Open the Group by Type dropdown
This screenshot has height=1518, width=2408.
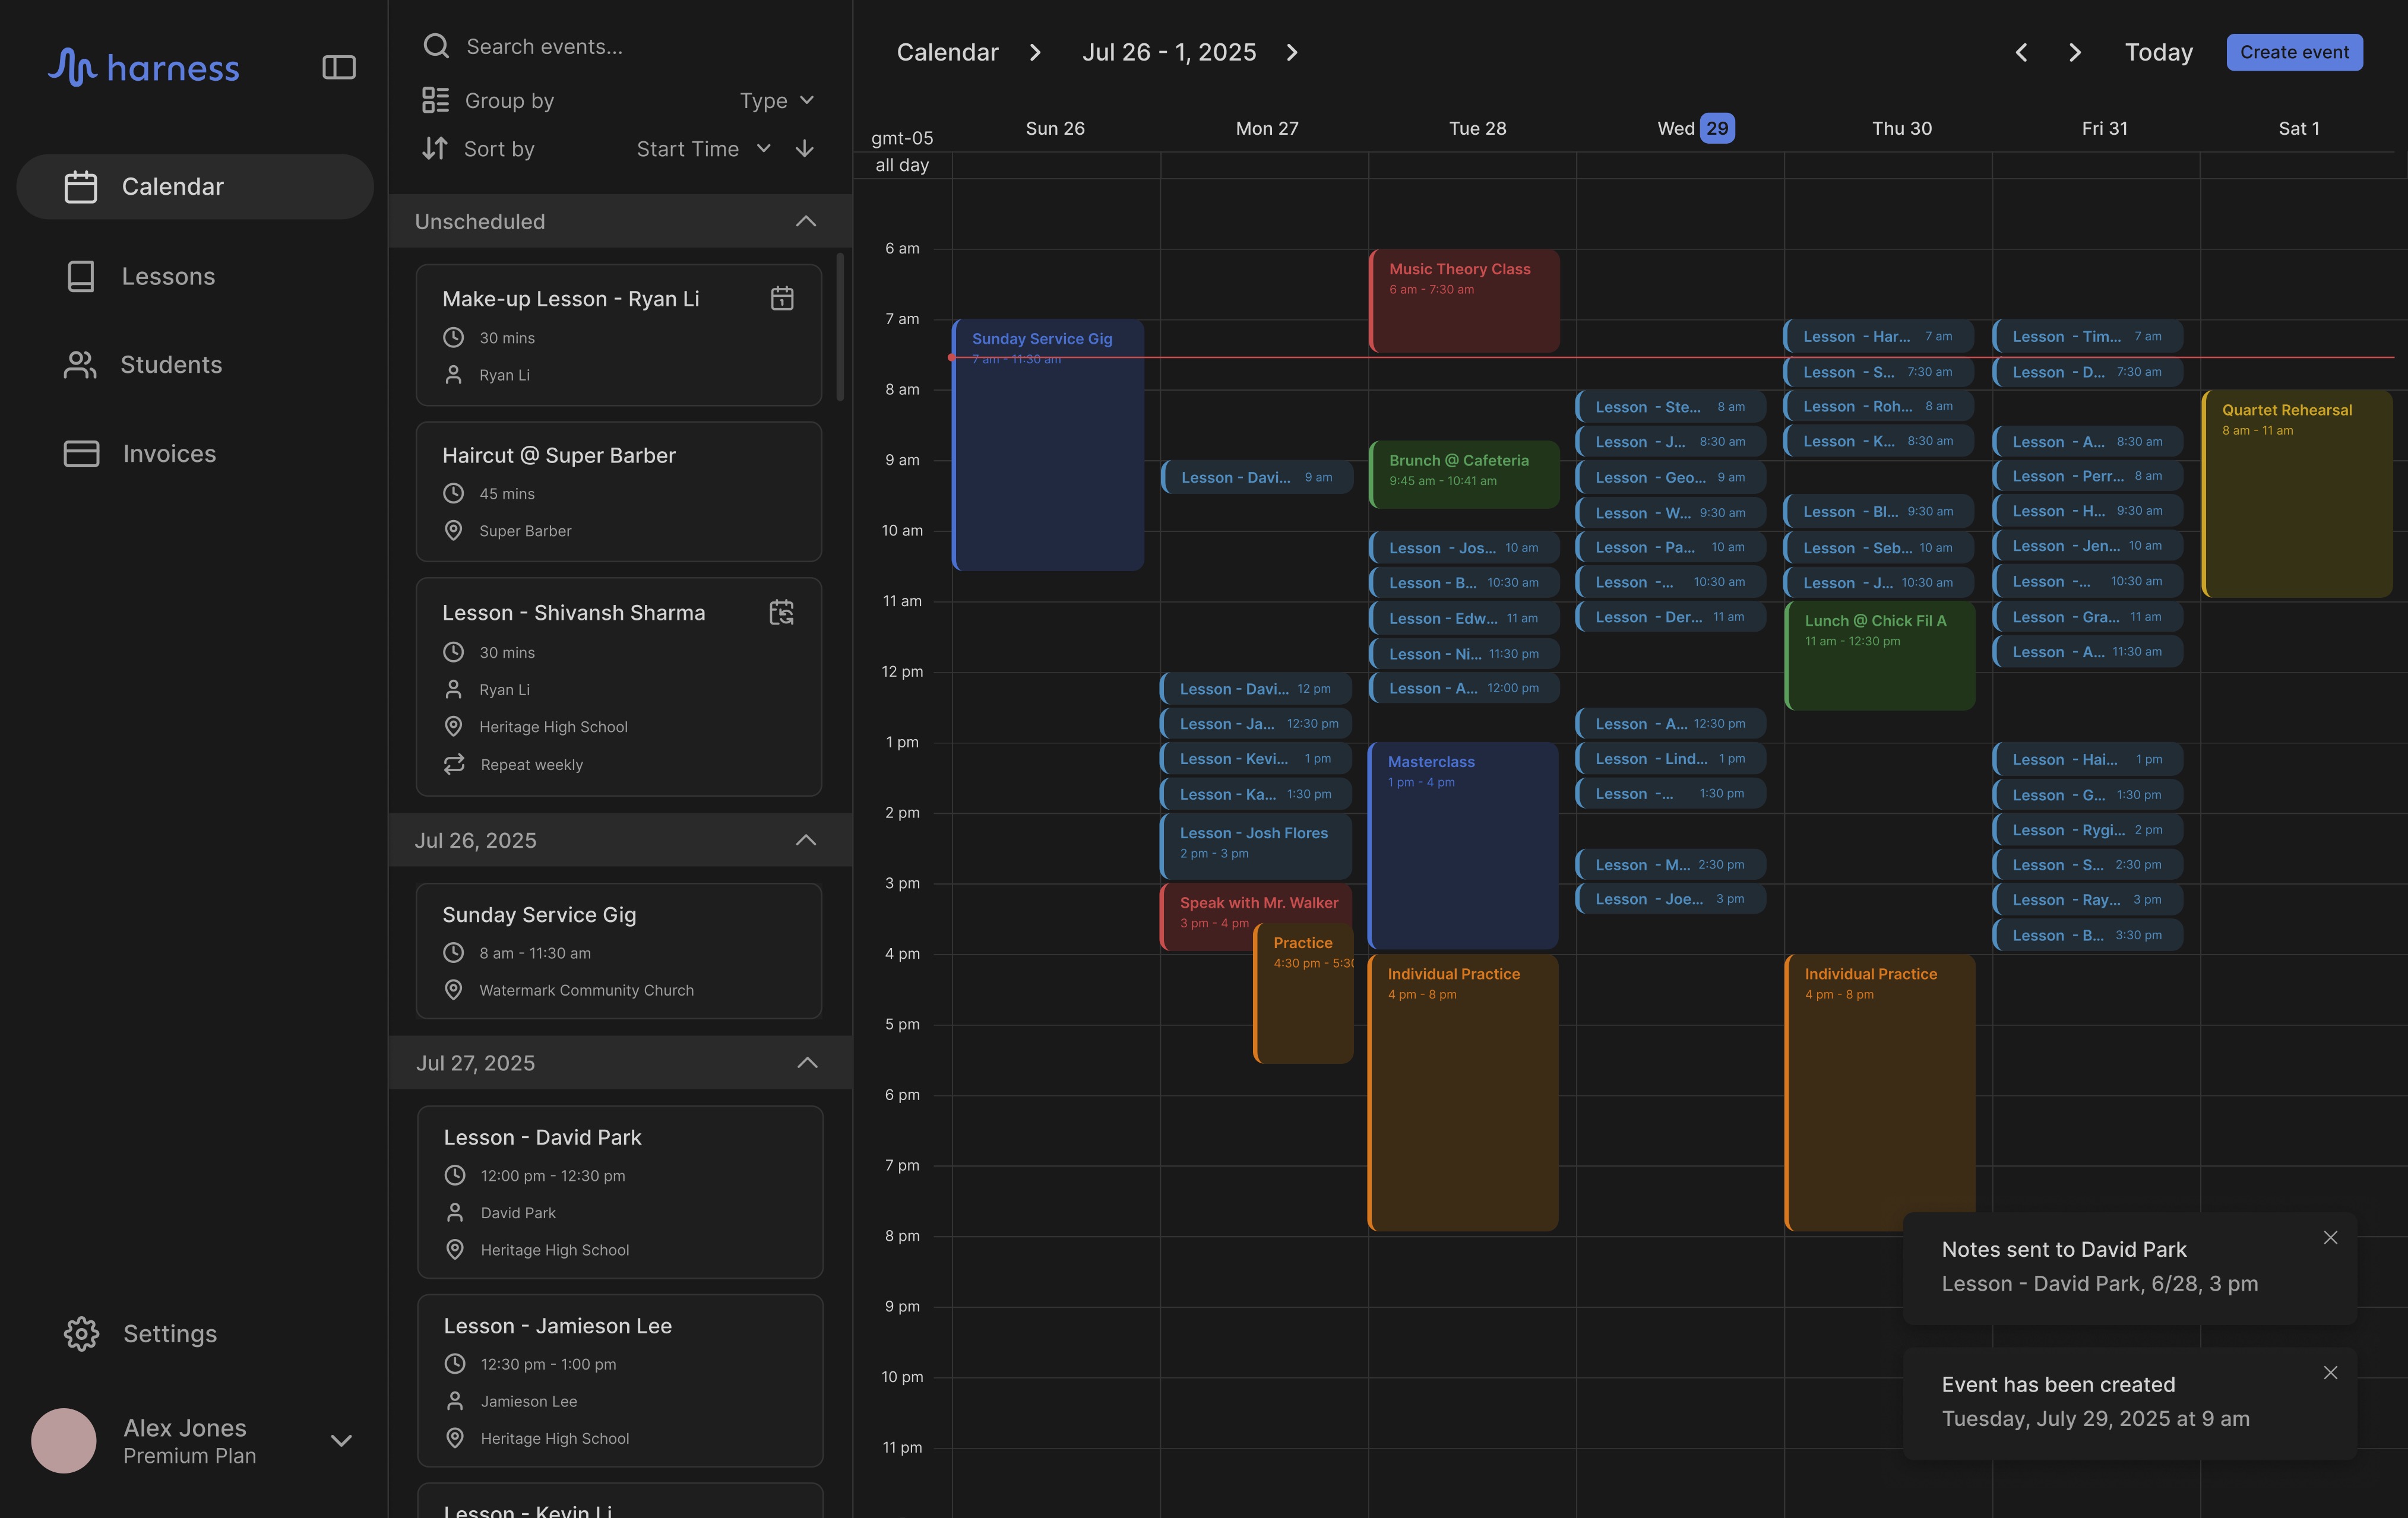[777, 100]
